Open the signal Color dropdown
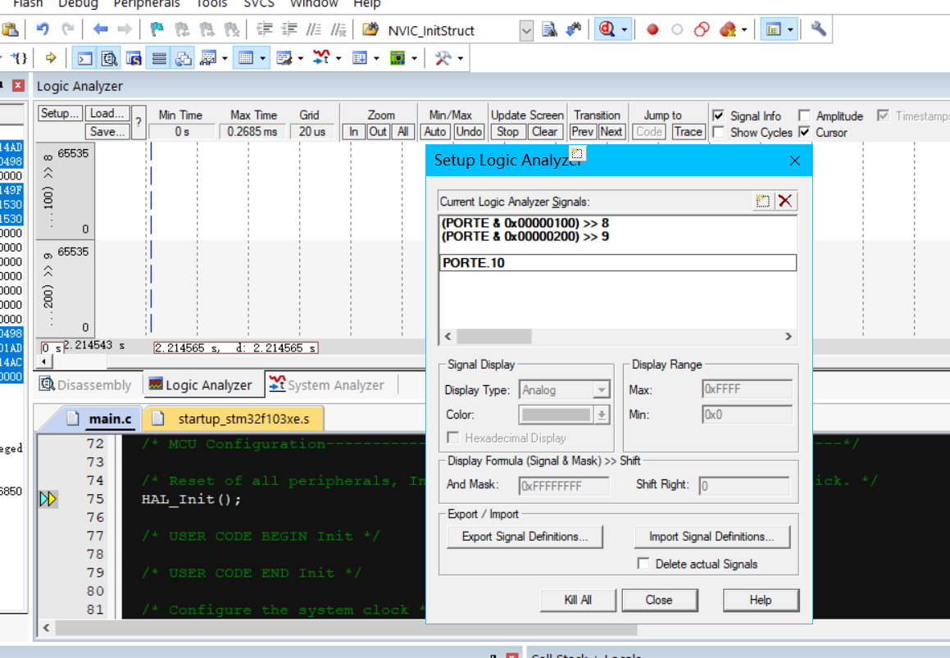This screenshot has height=658, width=950. 602,415
